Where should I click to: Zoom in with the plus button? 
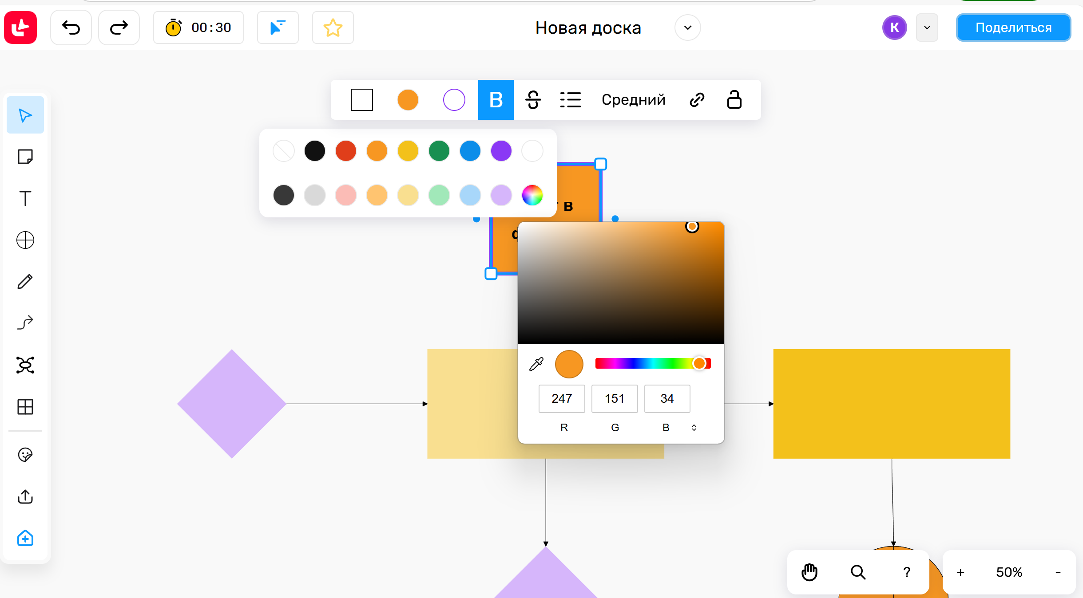pyautogui.click(x=960, y=573)
